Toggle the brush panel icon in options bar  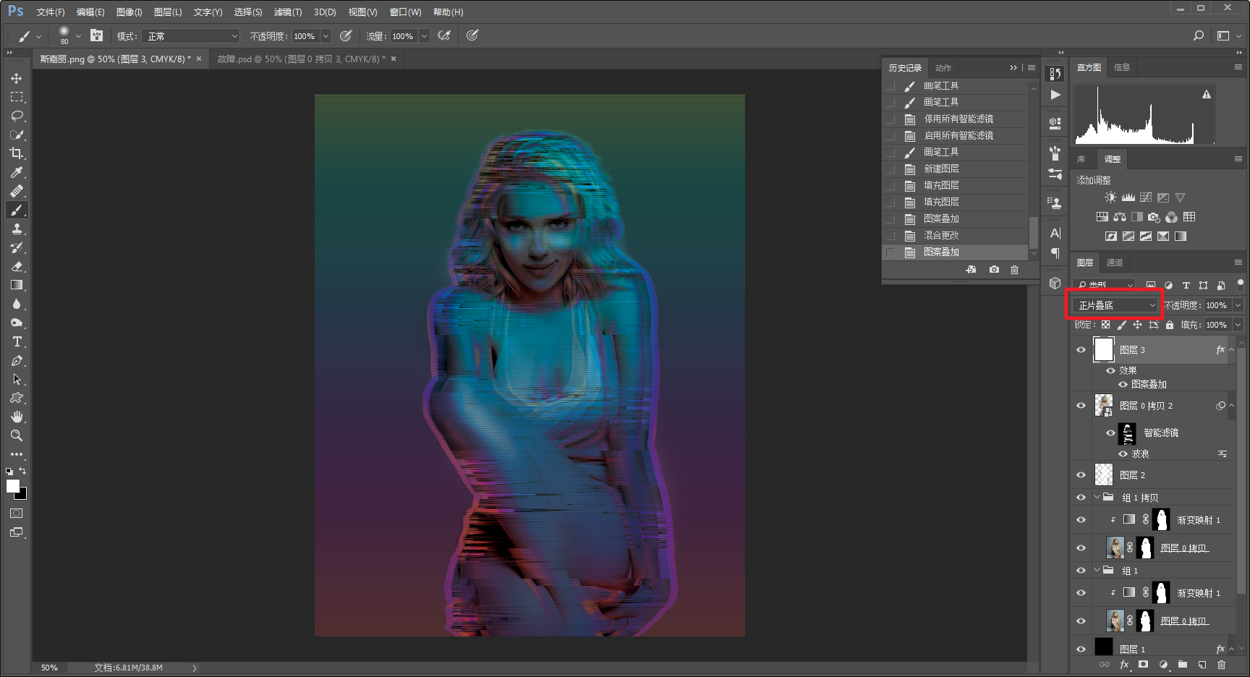pos(96,35)
